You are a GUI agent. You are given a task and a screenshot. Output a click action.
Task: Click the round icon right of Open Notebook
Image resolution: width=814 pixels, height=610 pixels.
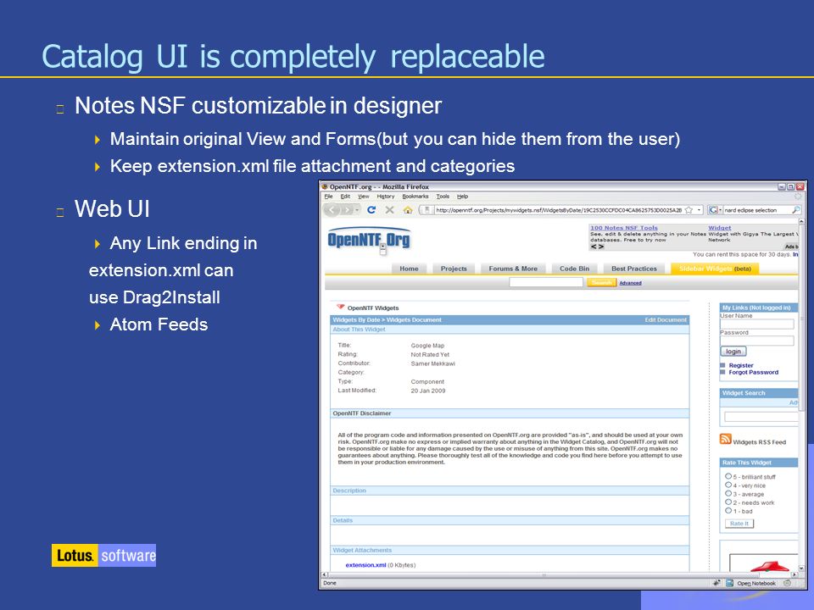click(x=787, y=583)
